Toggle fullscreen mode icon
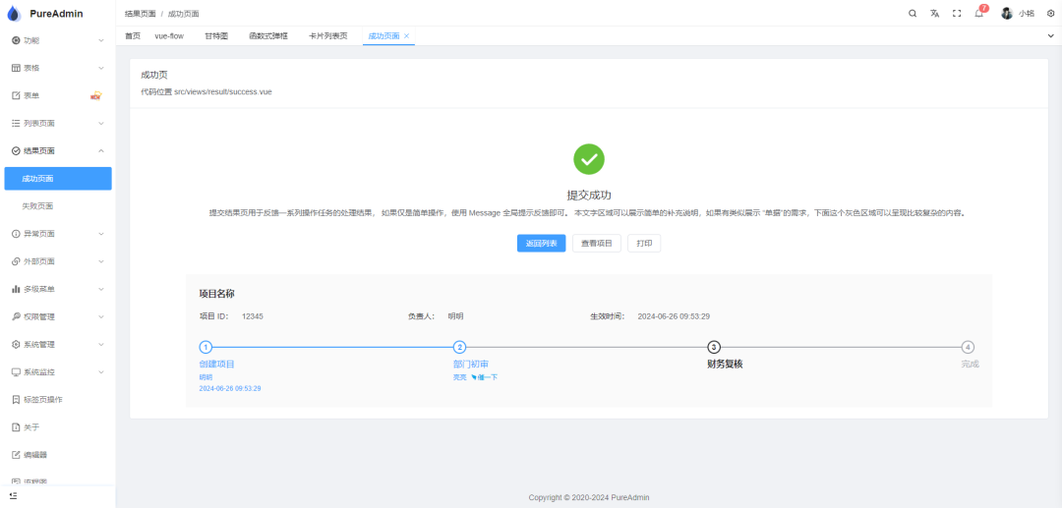 tap(957, 14)
